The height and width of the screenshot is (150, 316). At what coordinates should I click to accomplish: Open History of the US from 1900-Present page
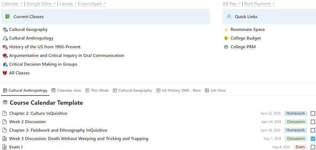click(x=45, y=47)
